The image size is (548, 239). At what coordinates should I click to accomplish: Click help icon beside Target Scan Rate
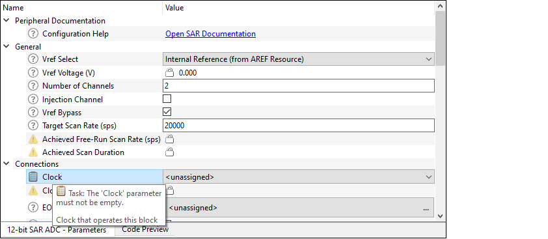click(x=33, y=125)
